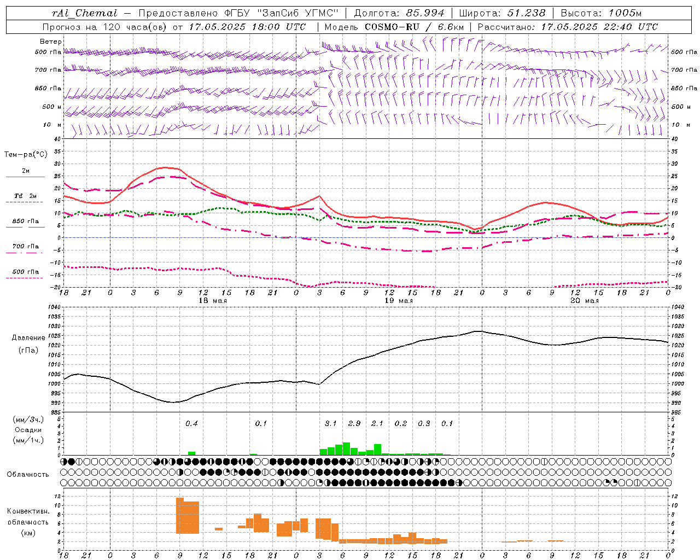Click the 20 мая date marker
This screenshot has height=560, width=700.
(585, 301)
